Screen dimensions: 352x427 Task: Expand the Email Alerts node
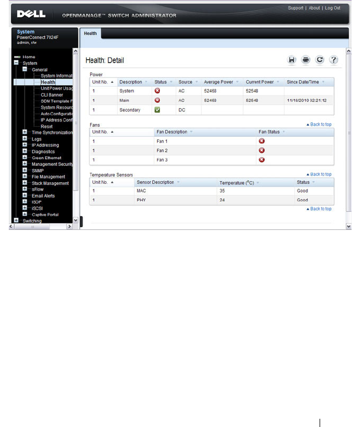point(25,195)
